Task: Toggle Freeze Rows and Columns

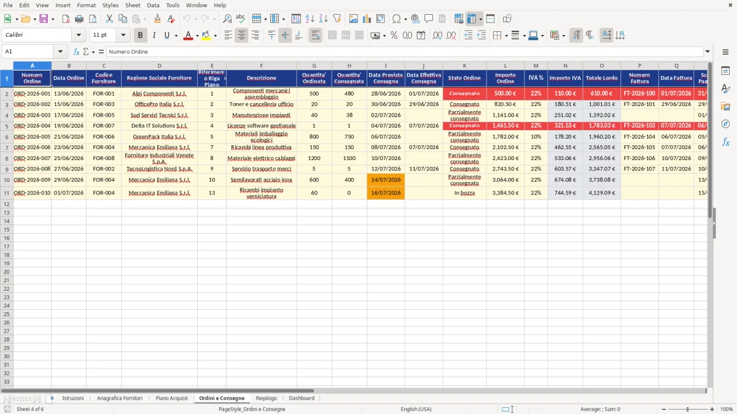Action: [x=472, y=19]
